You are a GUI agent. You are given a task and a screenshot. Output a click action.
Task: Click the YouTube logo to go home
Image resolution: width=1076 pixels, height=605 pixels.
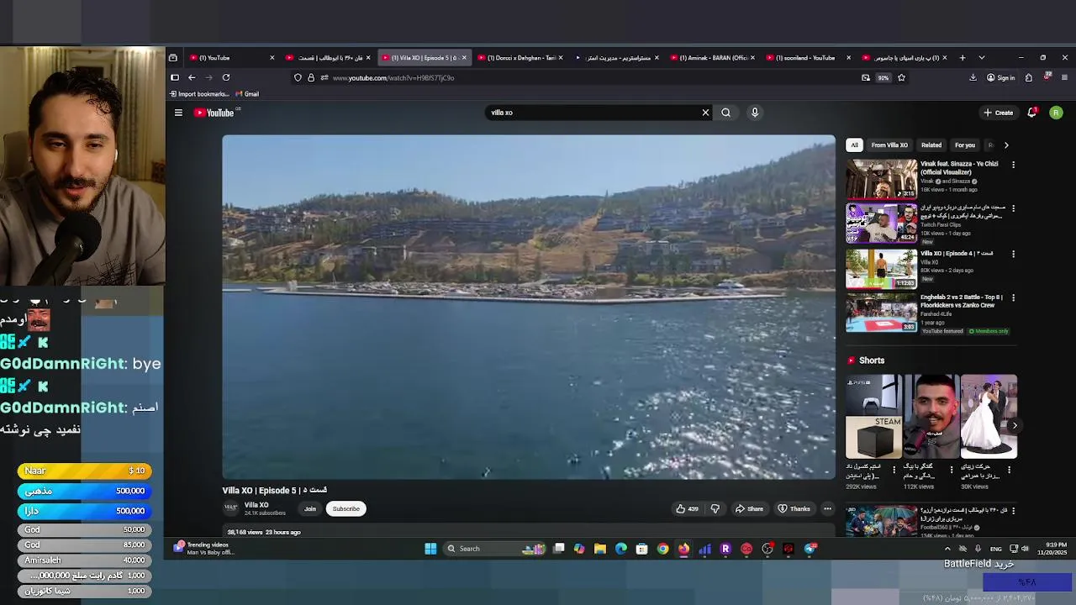coord(214,113)
